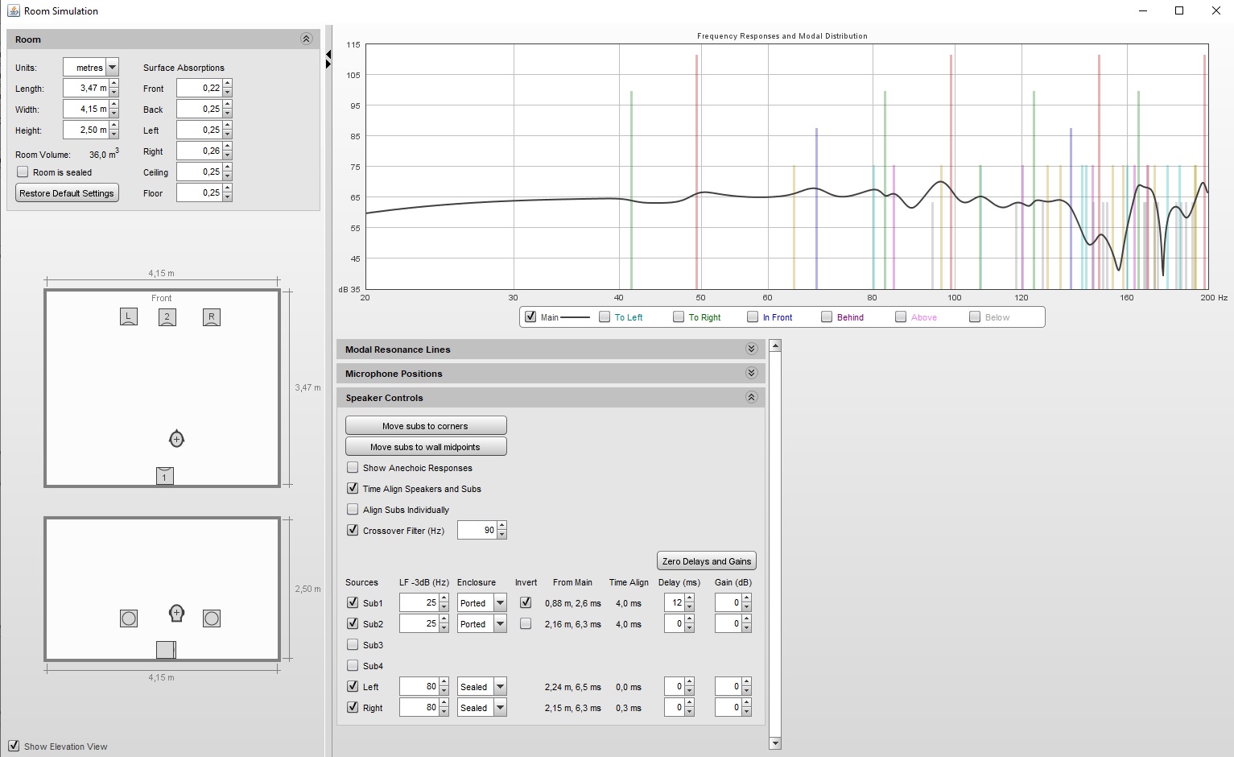Expand the Modal Resonance Lines section
The width and height of the screenshot is (1234, 757).
751,349
